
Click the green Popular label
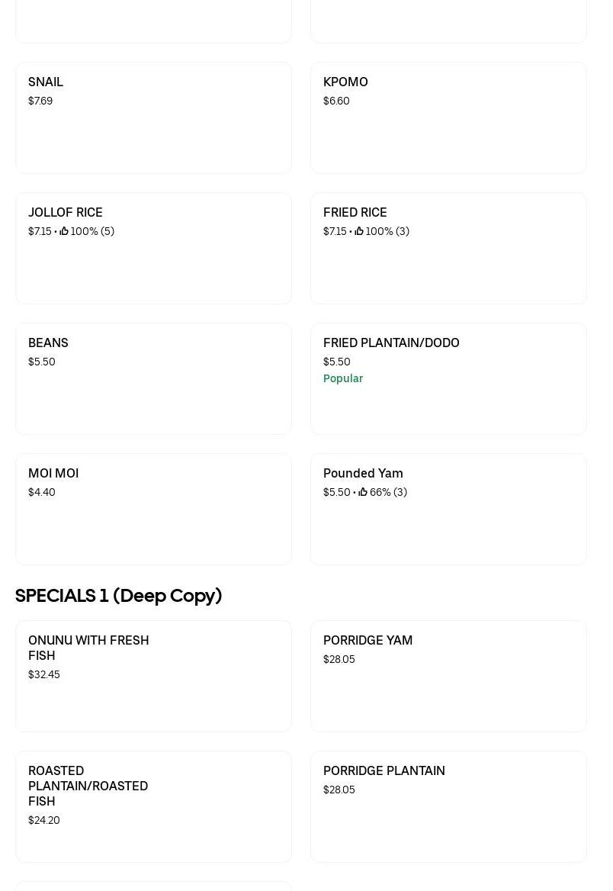point(343,378)
